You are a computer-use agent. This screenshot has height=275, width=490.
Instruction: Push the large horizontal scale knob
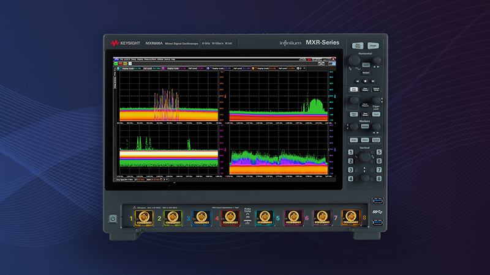[354, 60]
